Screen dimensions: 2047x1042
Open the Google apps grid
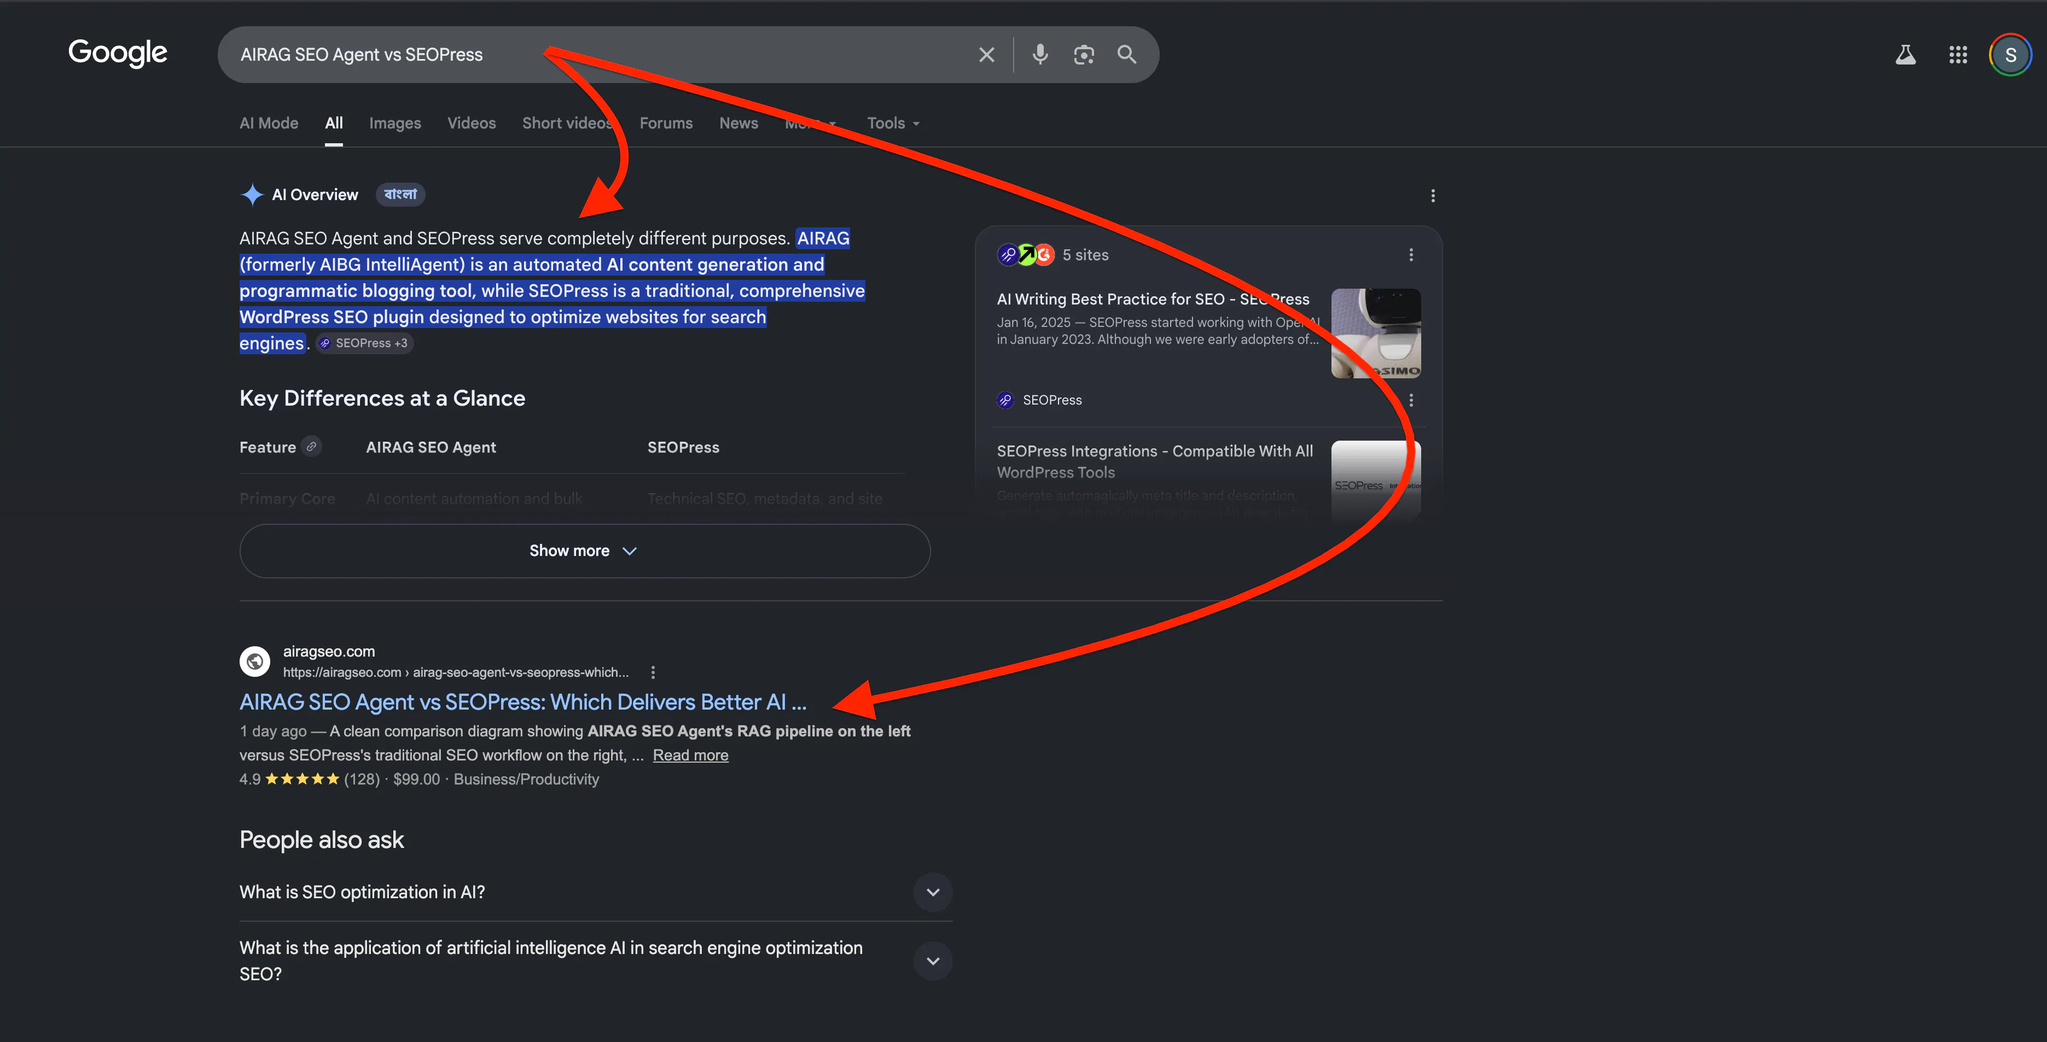point(1958,55)
